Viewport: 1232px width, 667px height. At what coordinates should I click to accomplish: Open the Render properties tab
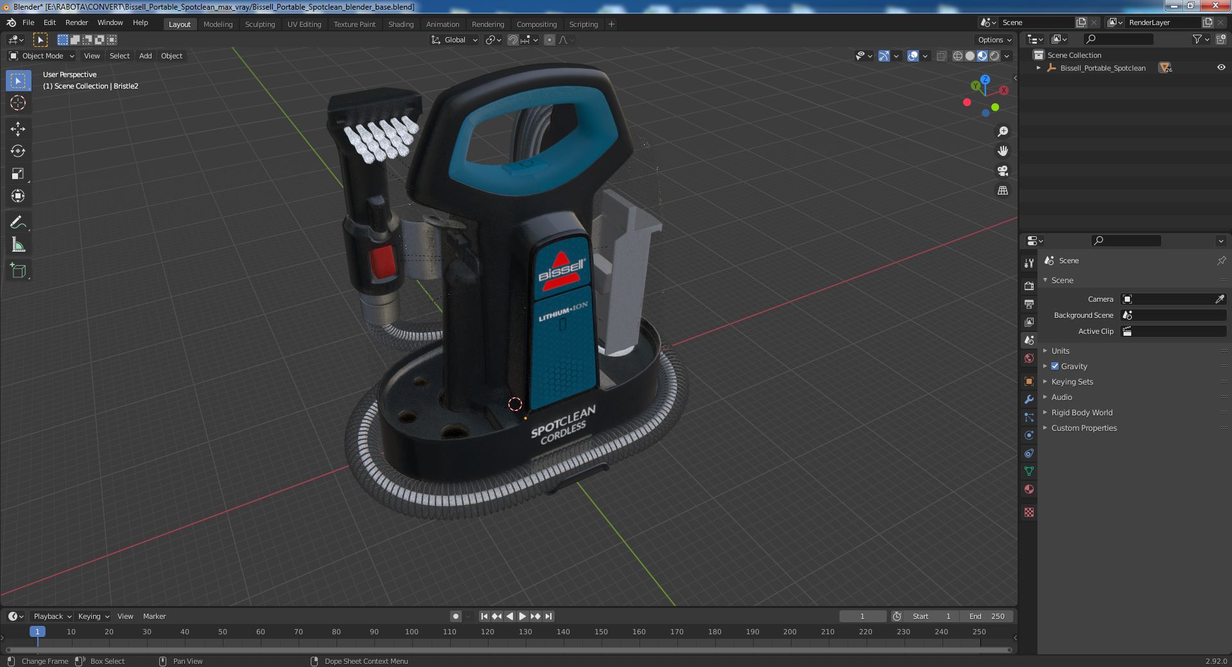point(1029,286)
